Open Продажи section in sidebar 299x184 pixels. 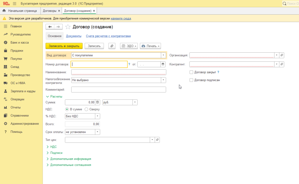click(x=17, y=51)
